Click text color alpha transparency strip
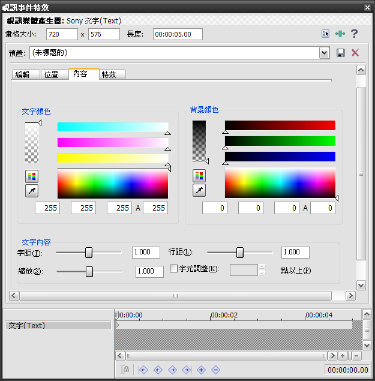This screenshot has width=375, height=381. [x=32, y=142]
